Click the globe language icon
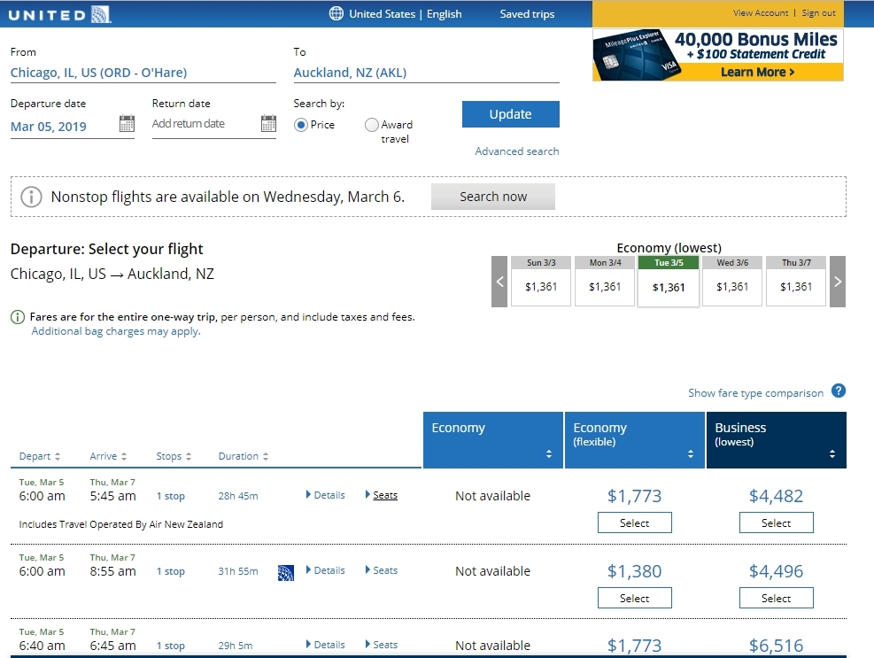Screen dimensions: 874x658 coord(336,13)
